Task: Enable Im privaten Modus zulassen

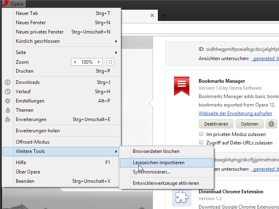Action: tap(201, 134)
